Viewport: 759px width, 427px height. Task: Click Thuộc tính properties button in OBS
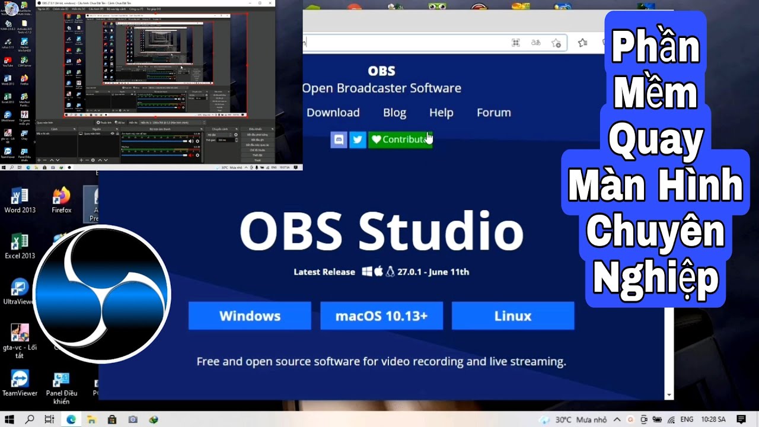click(104, 123)
